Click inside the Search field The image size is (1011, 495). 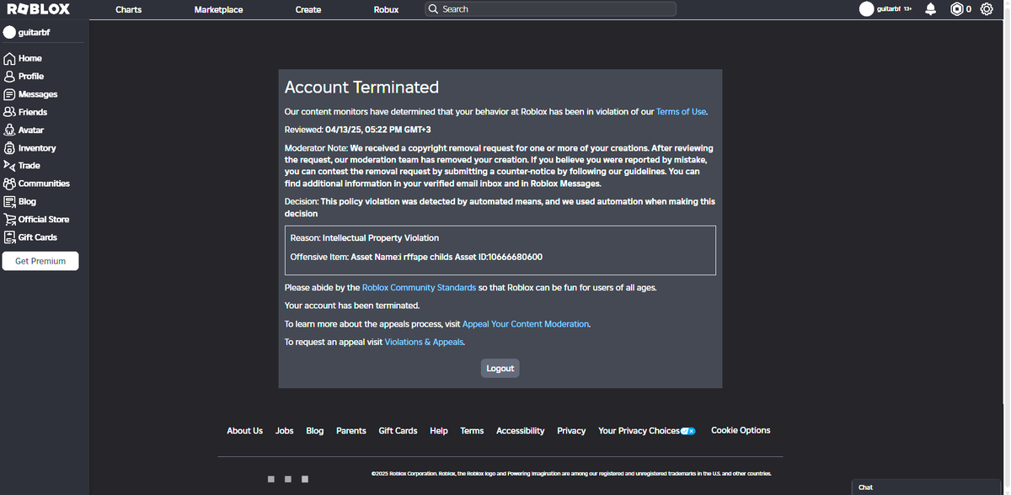[548, 8]
